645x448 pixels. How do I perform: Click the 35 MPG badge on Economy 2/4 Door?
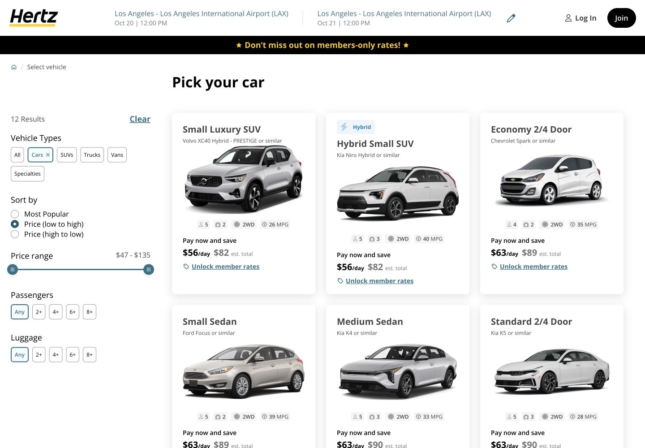pyautogui.click(x=583, y=224)
